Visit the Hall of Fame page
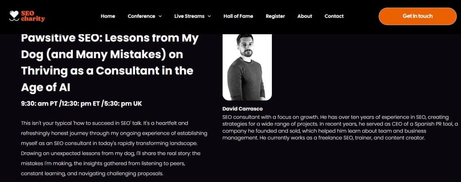461x182 pixels. (x=238, y=16)
